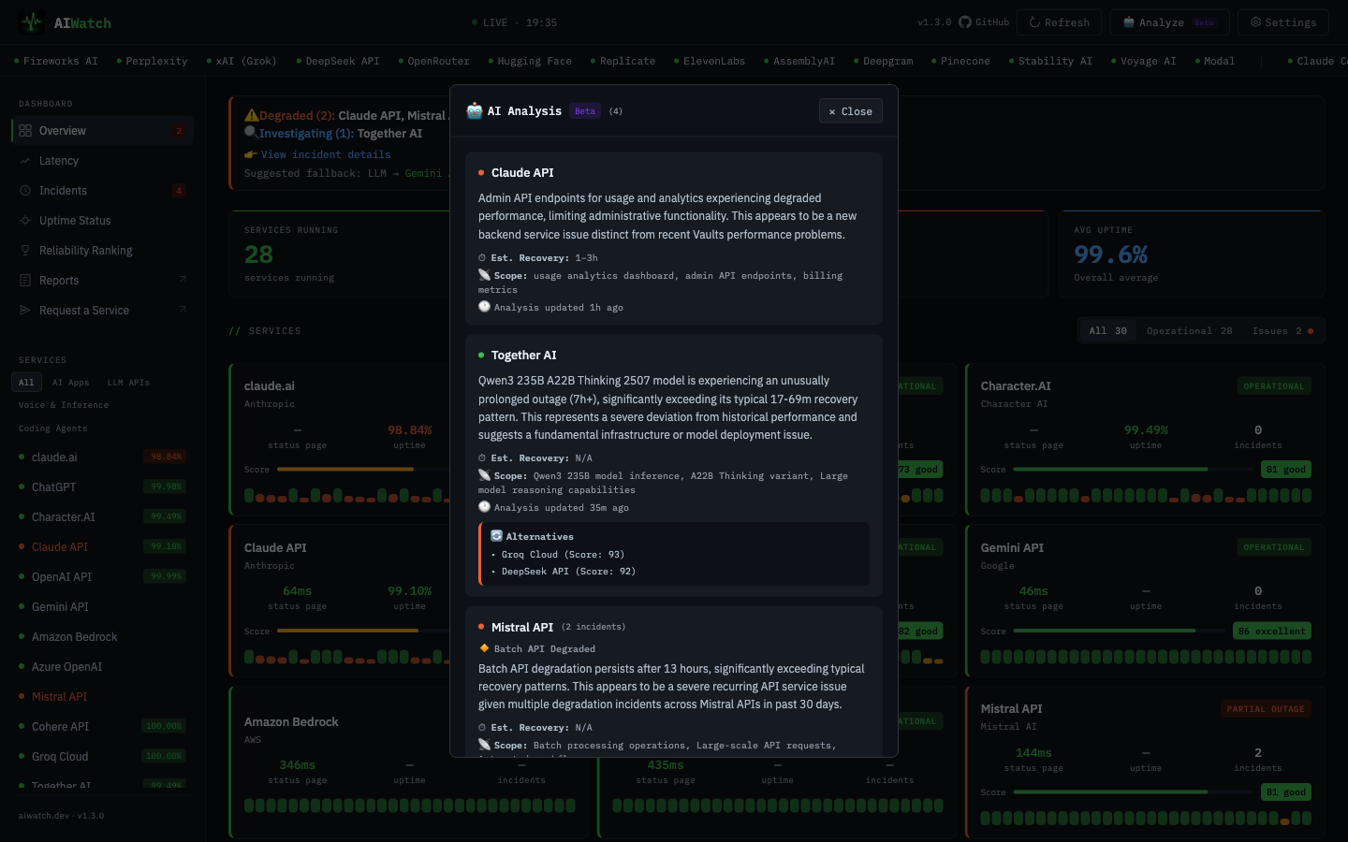Image resolution: width=1348 pixels, height=842 pixels.
Task: Select Mistral API in the services sidebar list
Action: (59, 696)
